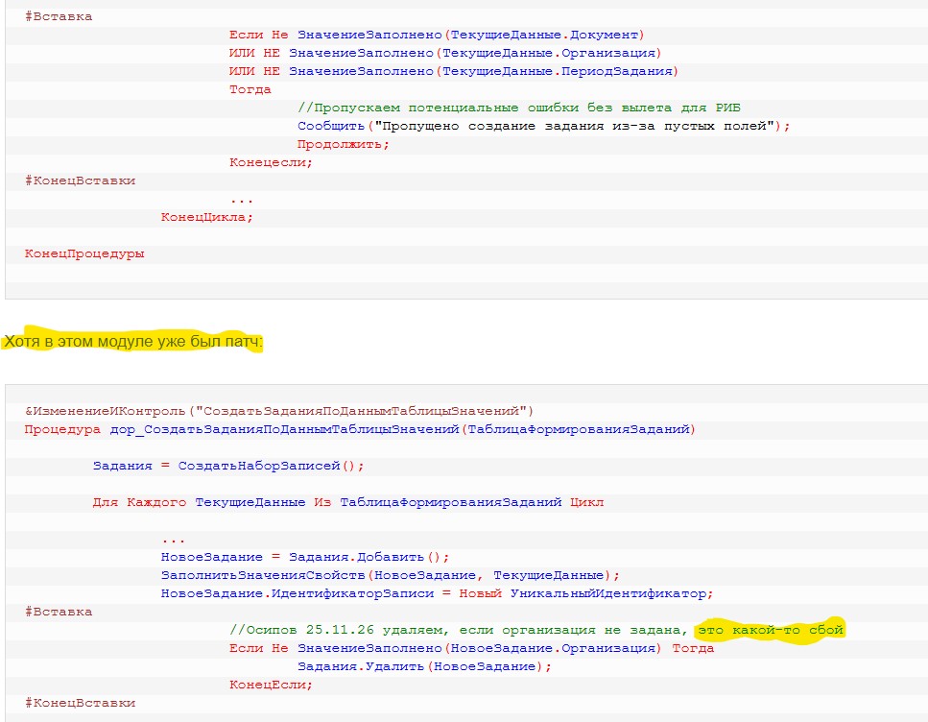Click 'НовоеЗадание = Задания.Добавить();' line

(305, 558)
